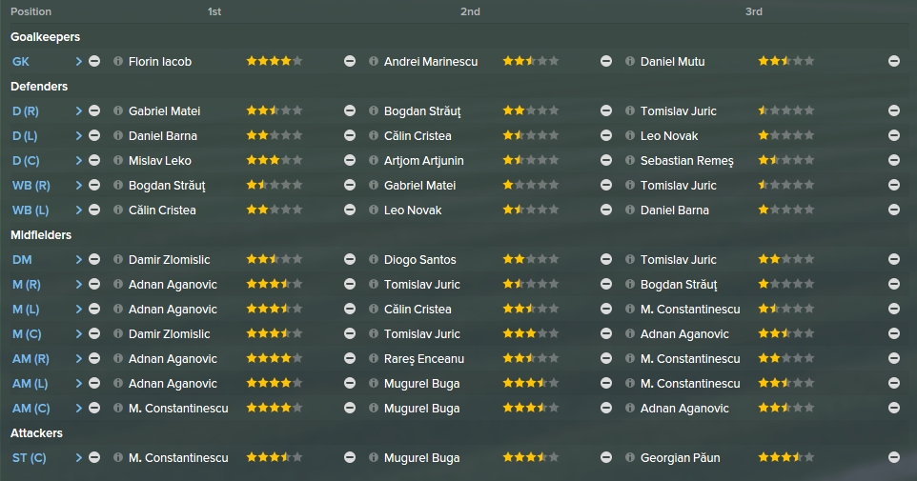Image resolution: width=917 pixels, height=481 pixels.
Task: Open info icon beside Andrei Marinescu
Action: (x=373, y=61)
